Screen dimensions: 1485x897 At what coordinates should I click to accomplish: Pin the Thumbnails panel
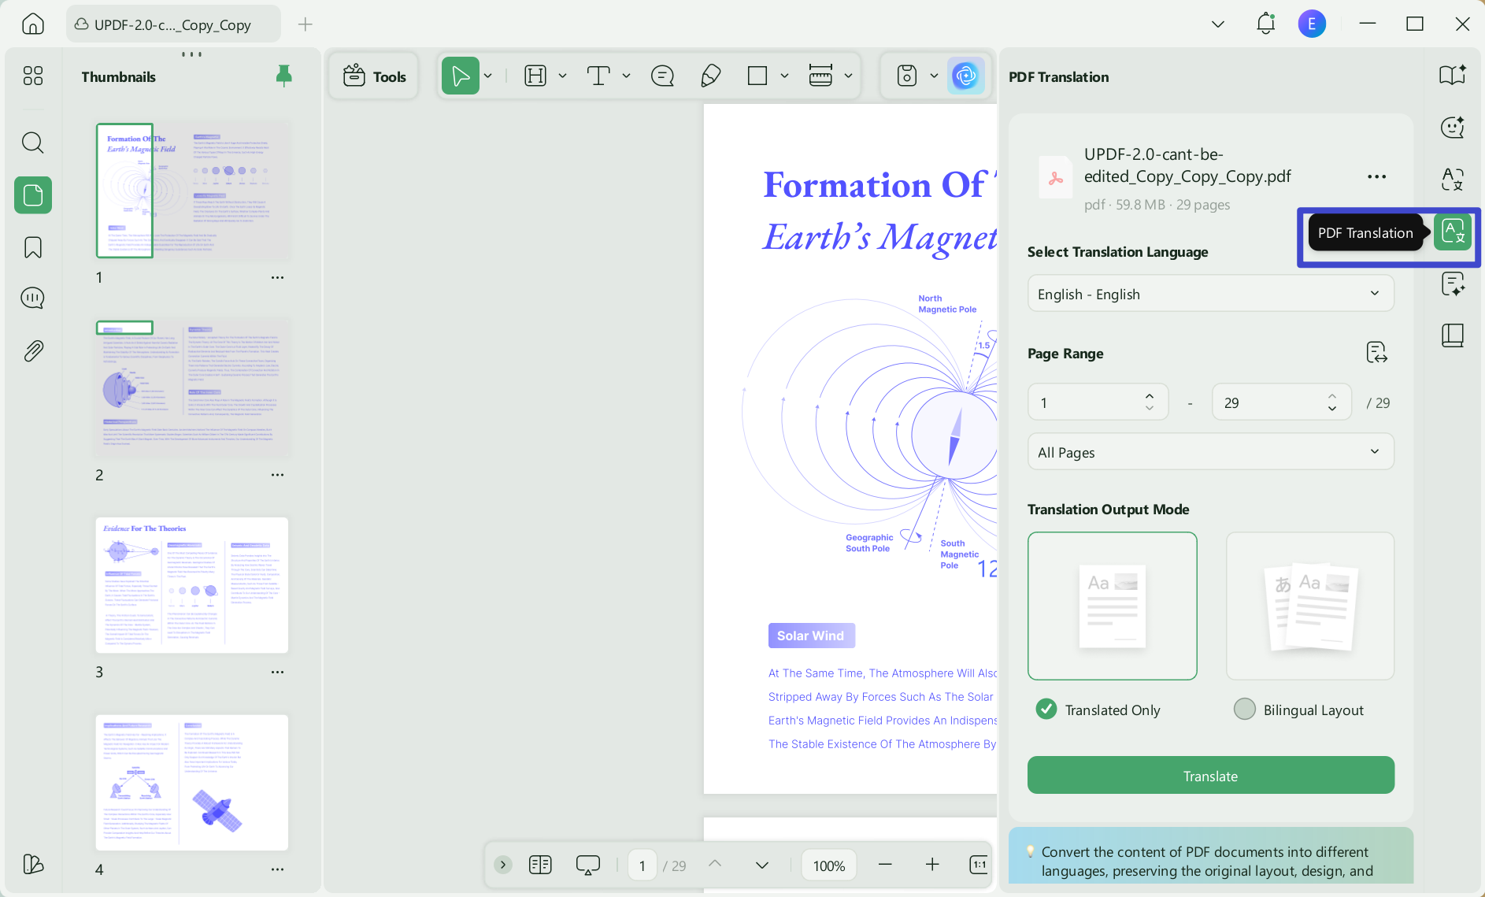pyautogui.click(x=284, y=76)
